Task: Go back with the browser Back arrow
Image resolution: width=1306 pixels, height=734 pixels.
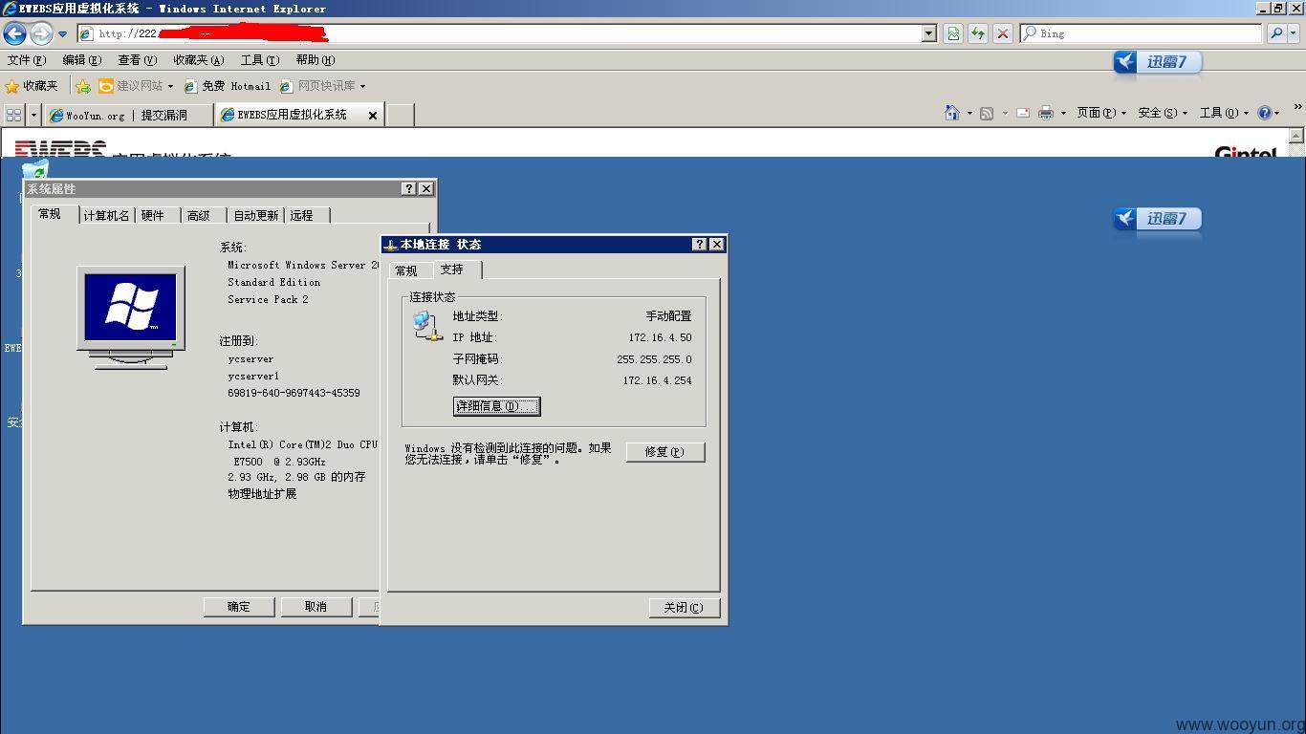Action: pyautogui.click(x=14, y=33)
